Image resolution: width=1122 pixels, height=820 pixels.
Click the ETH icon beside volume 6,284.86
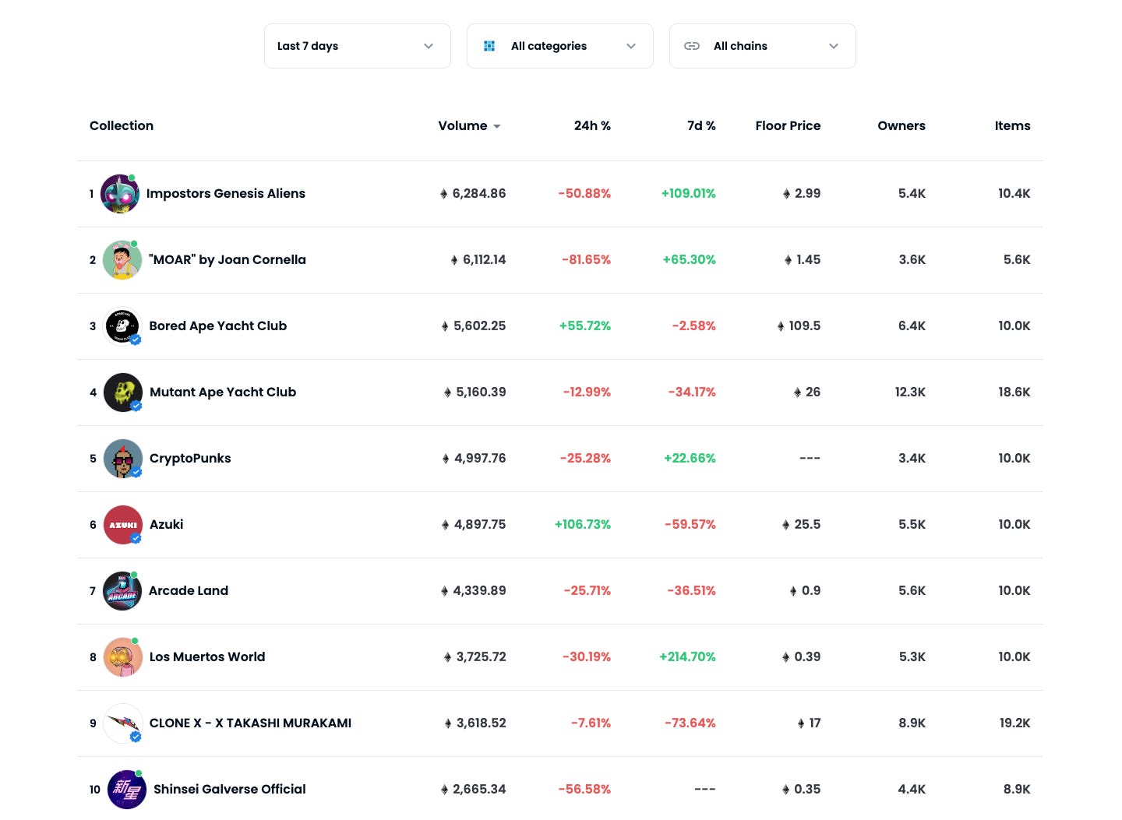point(444,194)
